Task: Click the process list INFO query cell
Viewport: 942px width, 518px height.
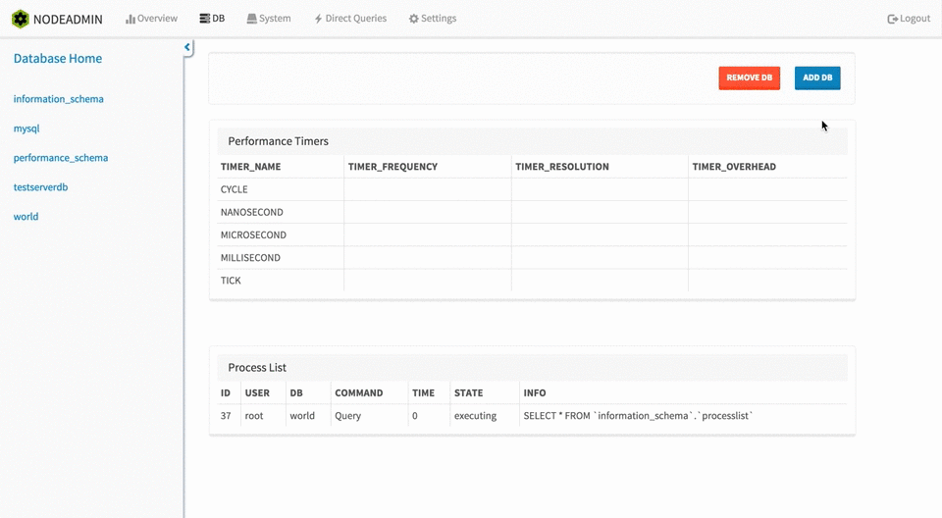Action: [638, 416]
